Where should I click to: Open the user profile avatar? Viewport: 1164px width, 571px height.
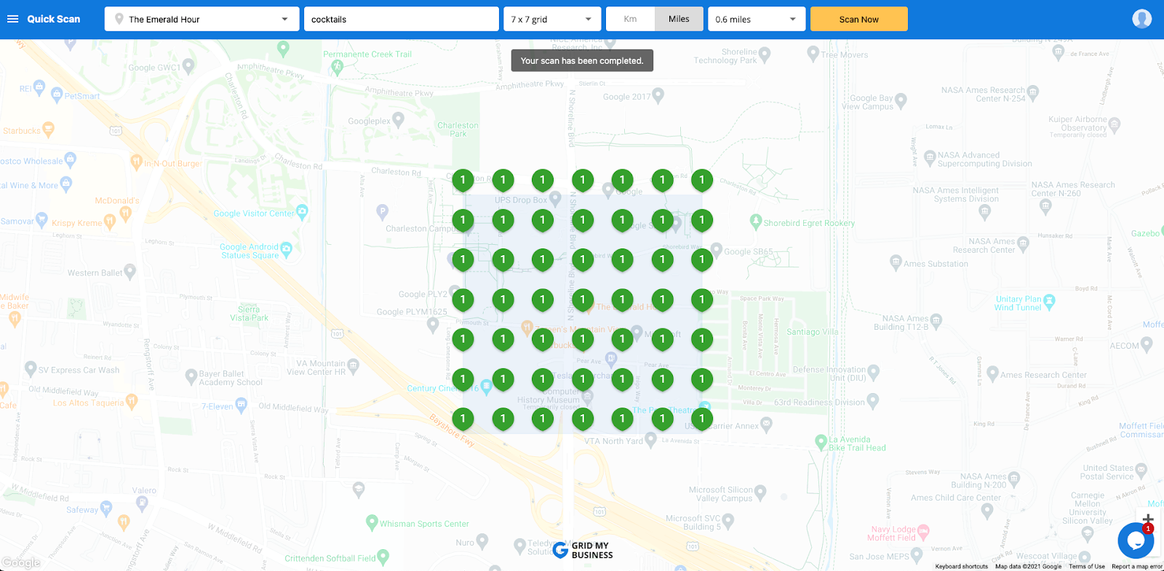pyautogui.click(x=1142, y=19)
